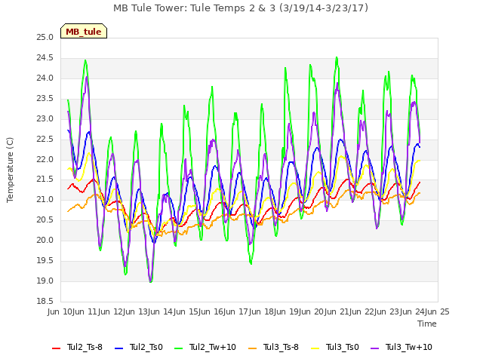483x362 pixels.
Task: Click the 23.5 y-axis tick label
Action: tap(45, 99)
